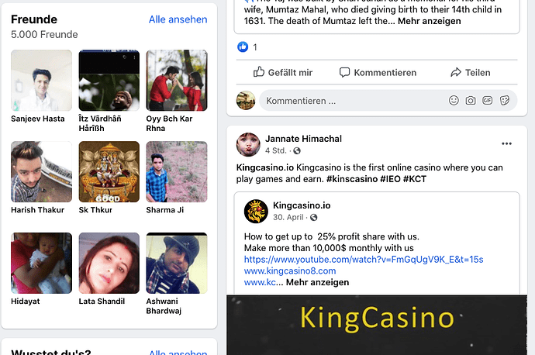Open Lata Shandil's profile picture
This screenshot has width=535, height=355.
pyautogui.click(x=109, y=263)
